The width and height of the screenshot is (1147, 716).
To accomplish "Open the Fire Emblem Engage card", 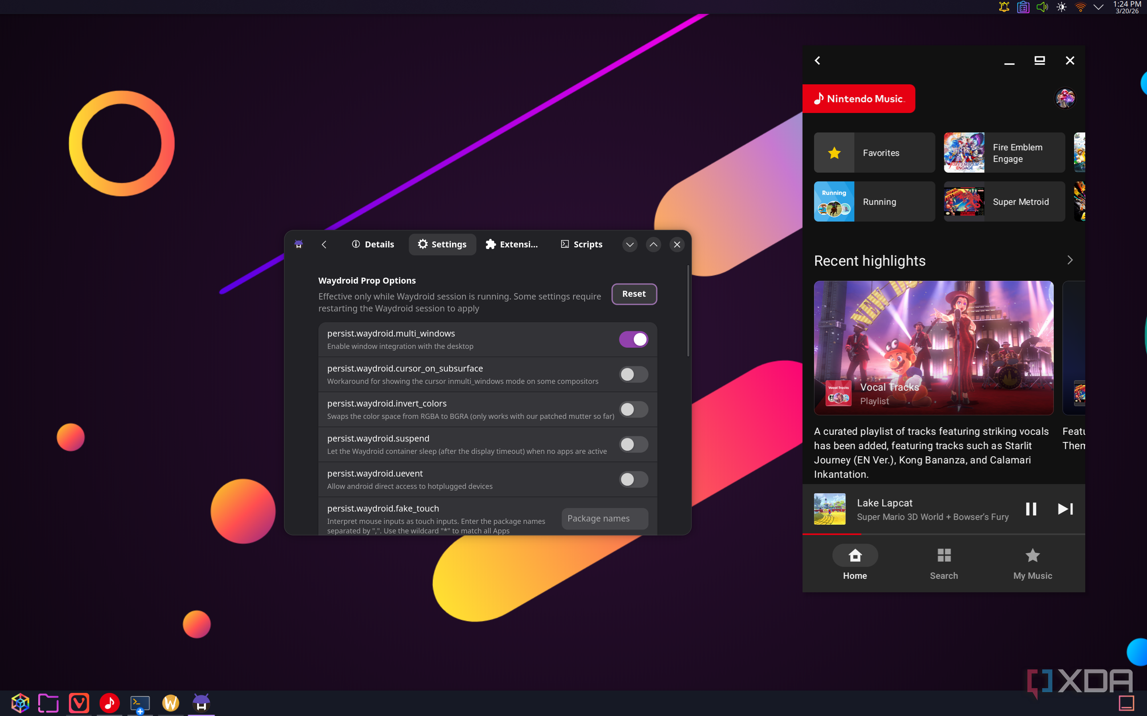I will tap(1004, 153).
